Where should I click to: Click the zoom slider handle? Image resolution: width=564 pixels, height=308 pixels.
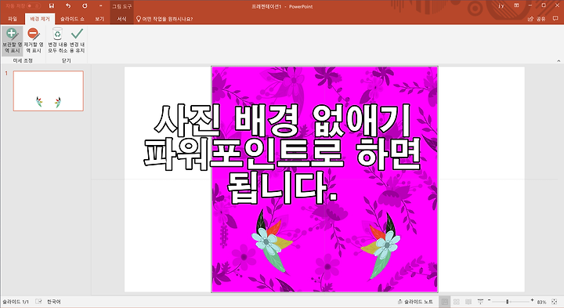coord(507,302)
